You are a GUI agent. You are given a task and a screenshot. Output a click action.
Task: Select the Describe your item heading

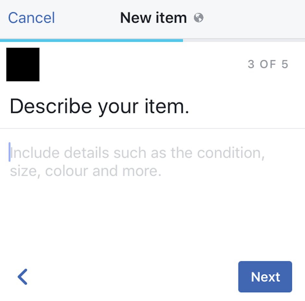point(99,106)
